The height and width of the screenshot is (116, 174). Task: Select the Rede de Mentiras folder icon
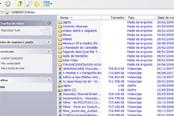pos(60,56)
